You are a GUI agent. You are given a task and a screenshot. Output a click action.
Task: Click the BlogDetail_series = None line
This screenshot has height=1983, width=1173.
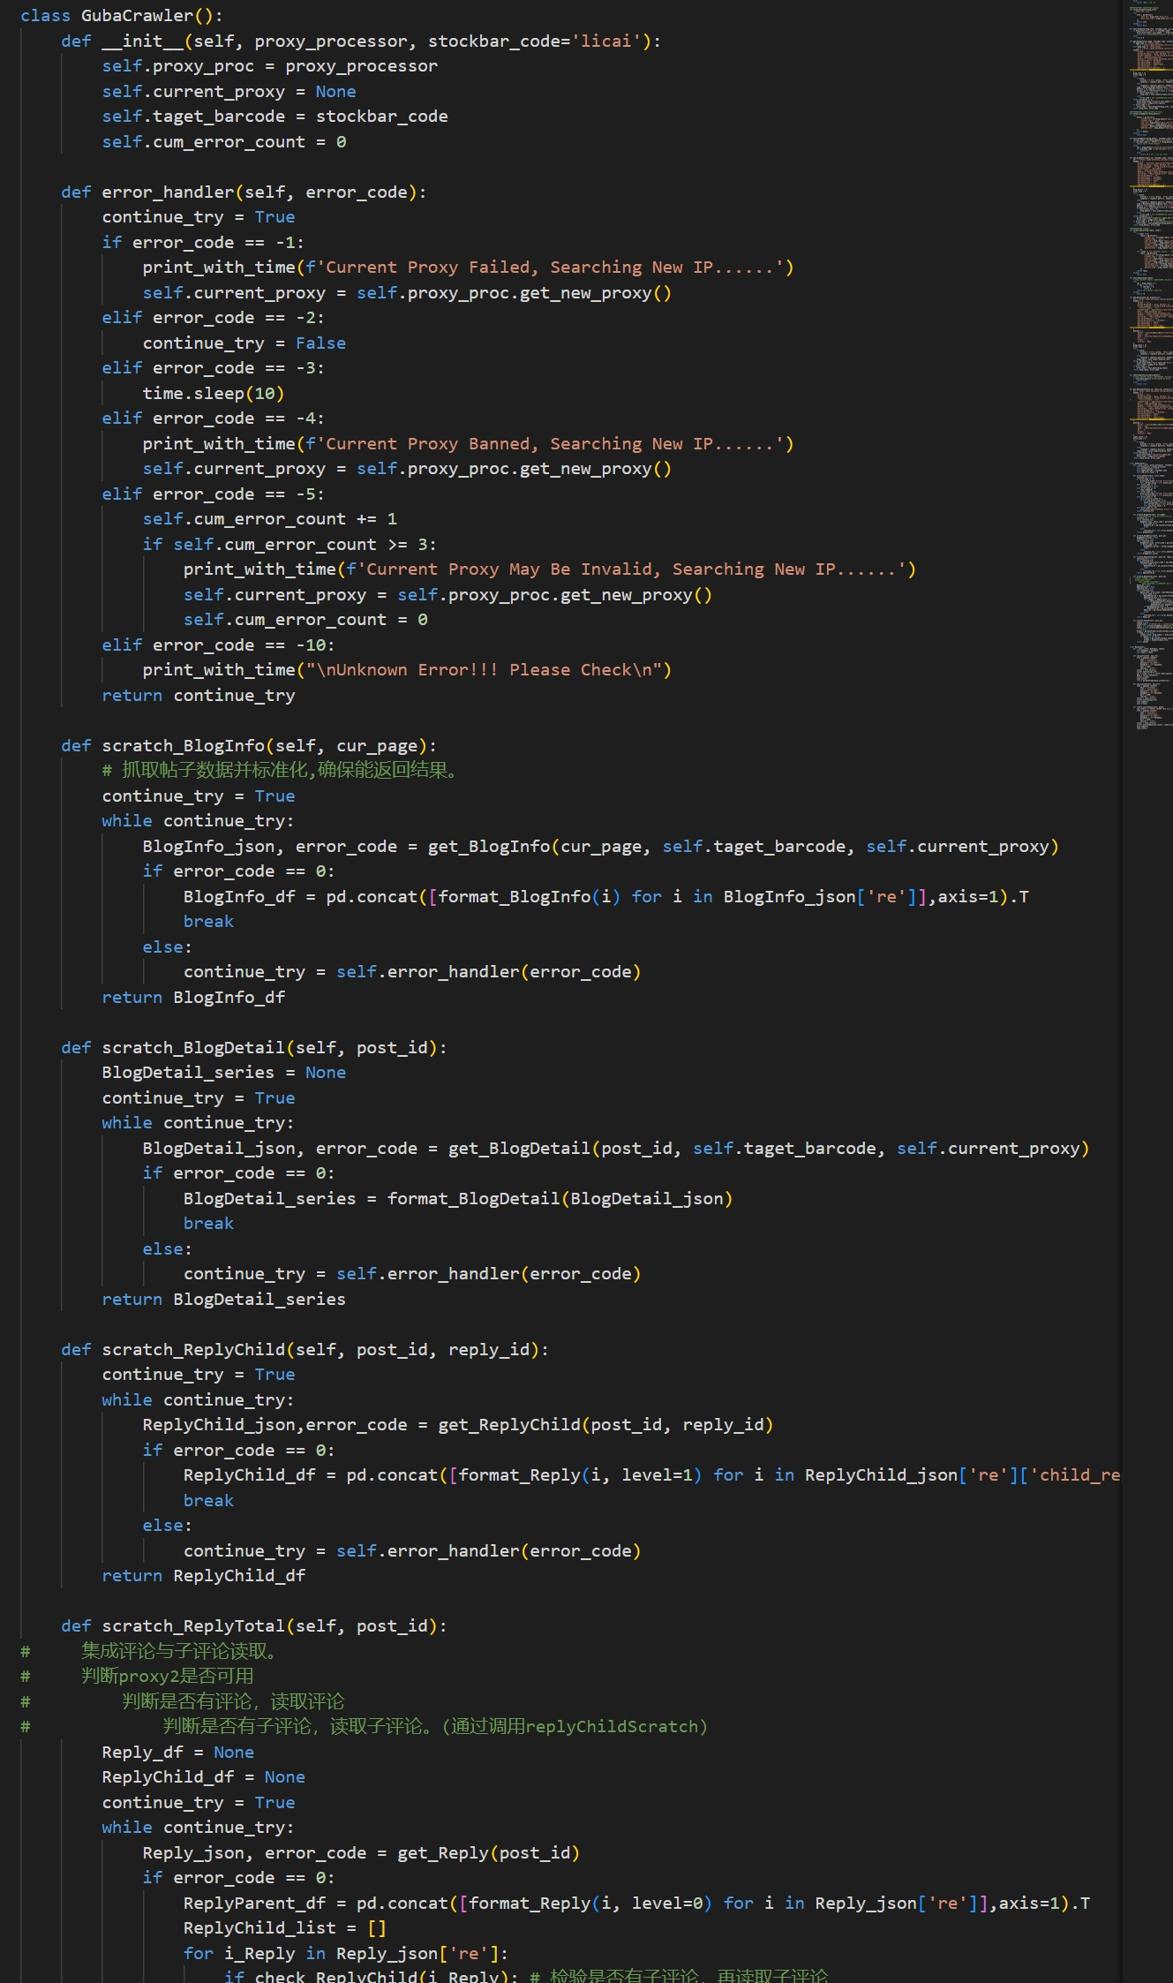tap(223, 1072)
